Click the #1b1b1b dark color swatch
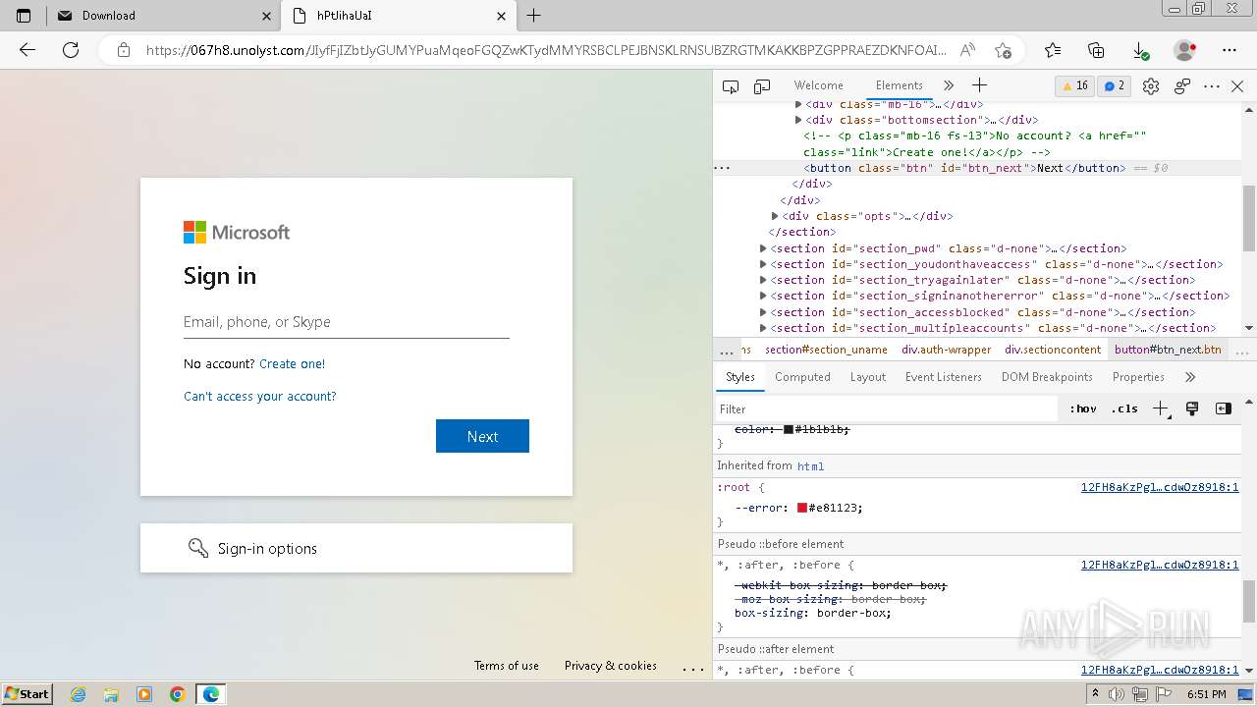Image resolution: width=1257 pixels, height=707 pixels. [x=788, y=429]
